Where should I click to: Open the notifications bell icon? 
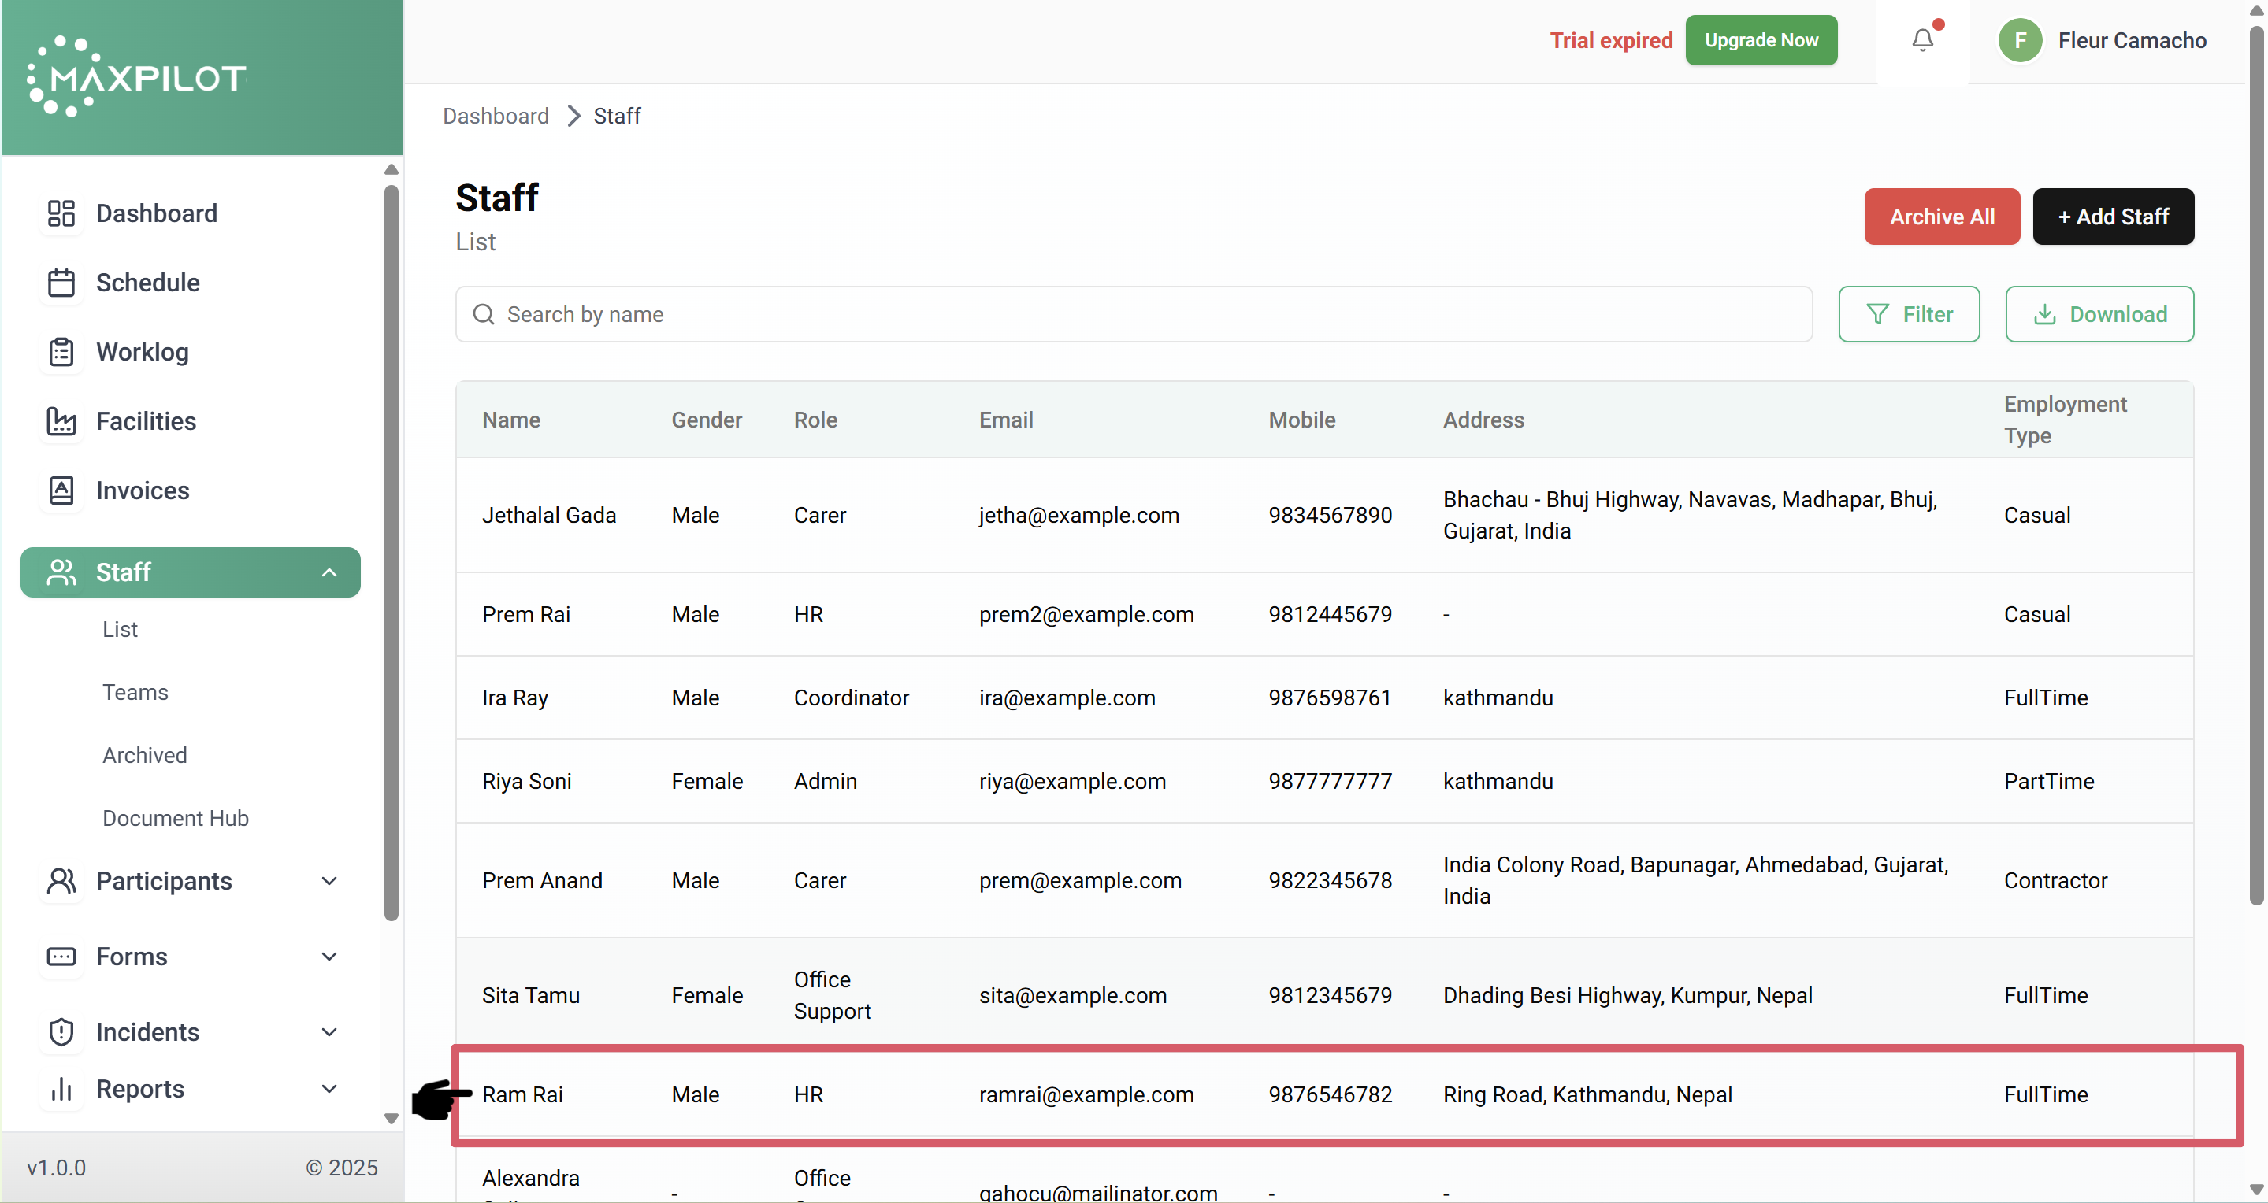click(x=1922, y=40)
